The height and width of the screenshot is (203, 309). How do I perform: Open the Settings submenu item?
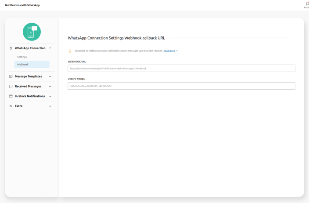(x=22, y=57)
